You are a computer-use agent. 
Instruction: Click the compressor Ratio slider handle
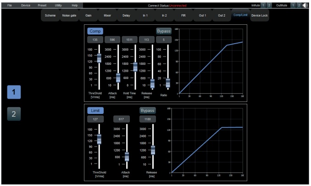point(168,83)
